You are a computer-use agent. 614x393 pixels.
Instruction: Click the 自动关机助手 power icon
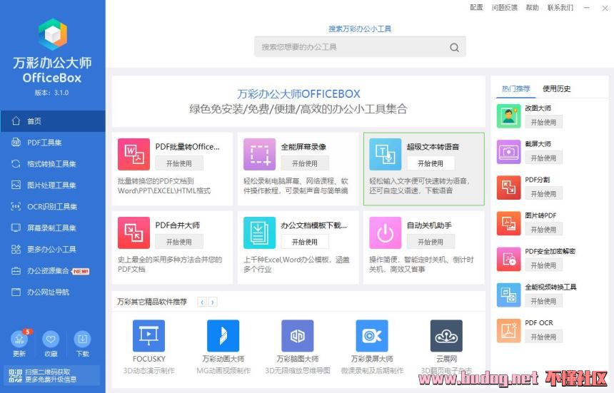pos(386,233)
